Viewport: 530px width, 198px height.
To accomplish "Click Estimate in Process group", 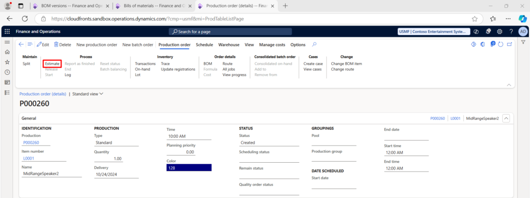I will (x=52, y=64).
